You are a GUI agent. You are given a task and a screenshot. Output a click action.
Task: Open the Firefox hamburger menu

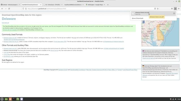179,9
